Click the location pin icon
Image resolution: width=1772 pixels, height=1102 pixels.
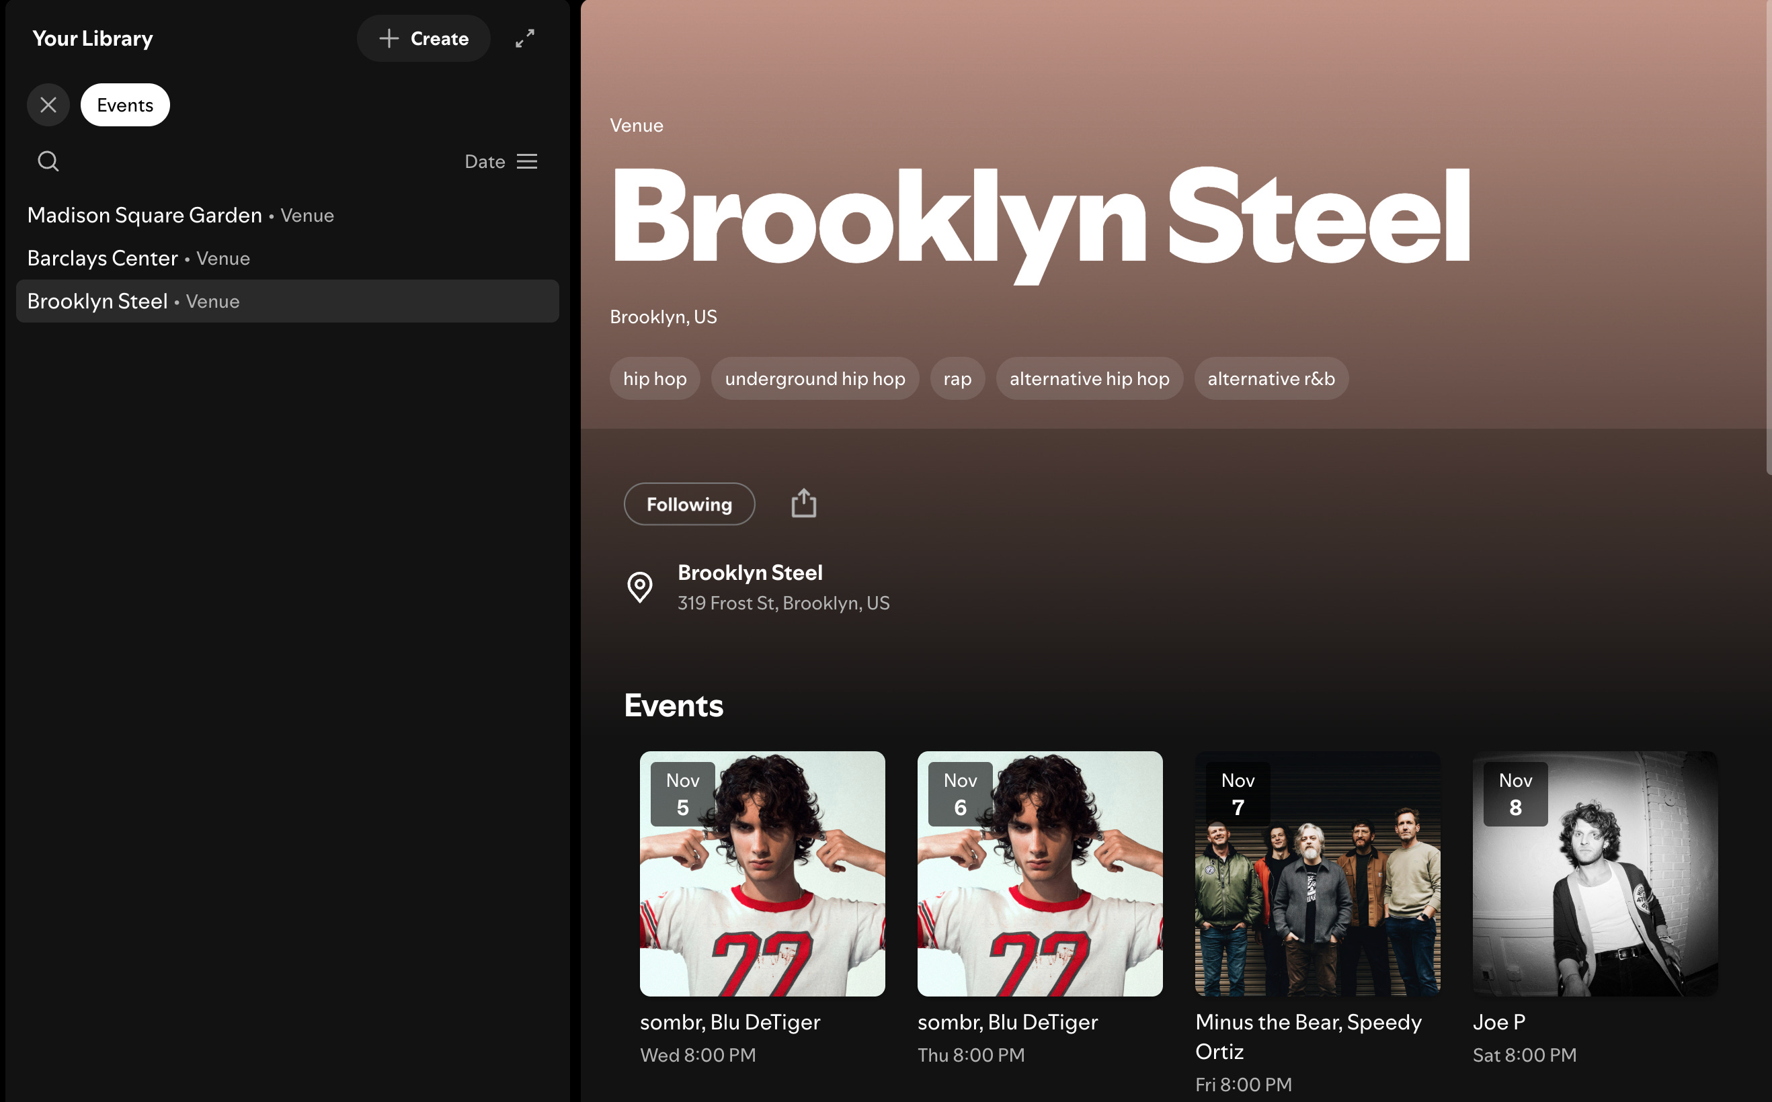[x=639, y=587]
